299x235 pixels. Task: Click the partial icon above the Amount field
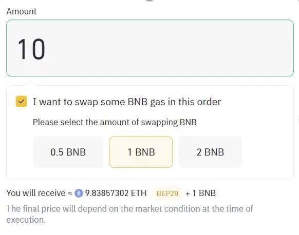(x=149, y=1)
